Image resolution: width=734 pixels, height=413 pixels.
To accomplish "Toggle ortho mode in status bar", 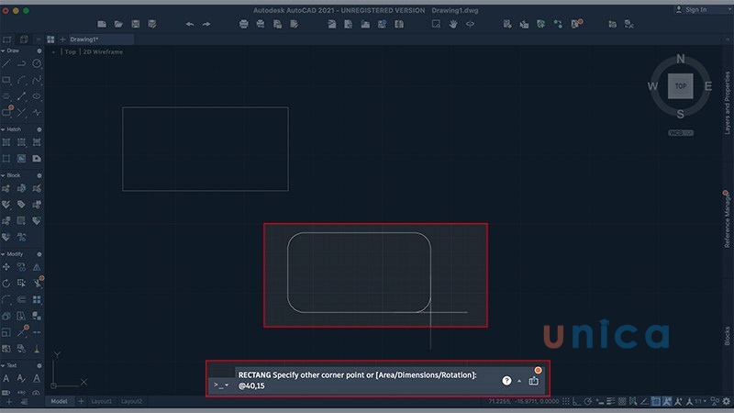I will [x=577, y=401].
